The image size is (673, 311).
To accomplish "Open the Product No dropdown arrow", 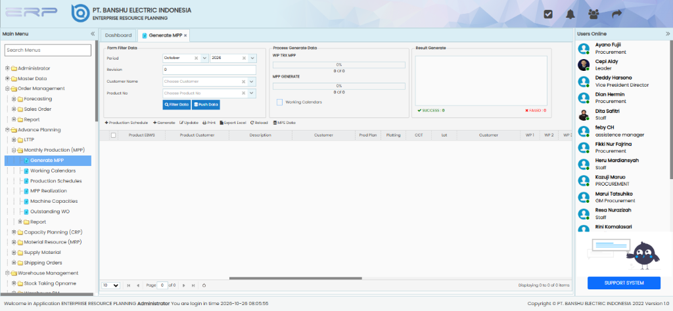I will tap(252, 93).
